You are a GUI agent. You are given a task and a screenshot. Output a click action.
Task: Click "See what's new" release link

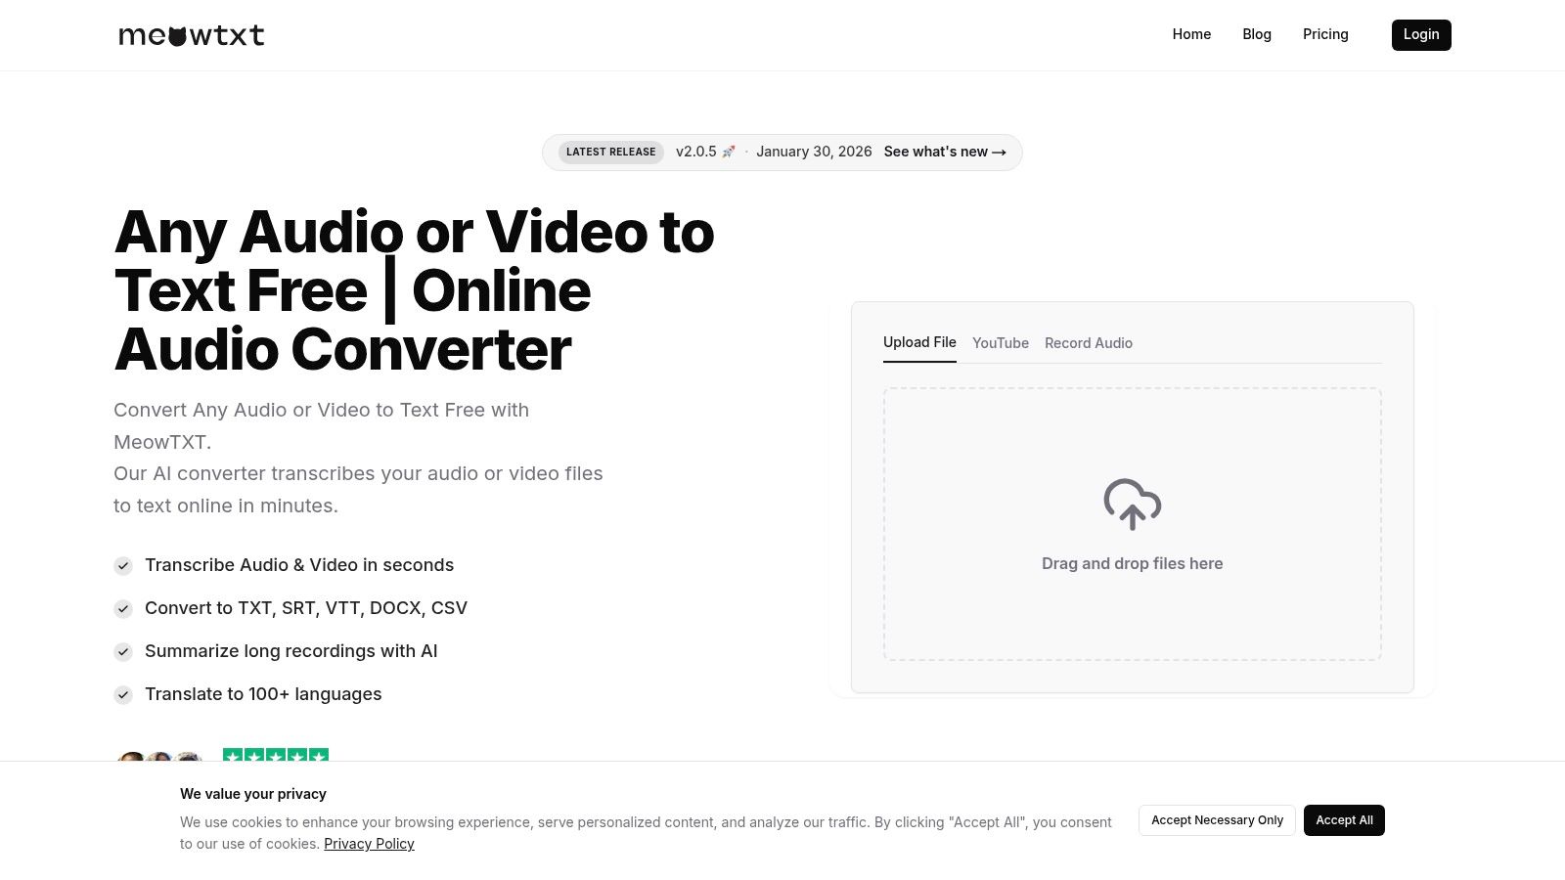pyautogui.click(x=944, y=152)
